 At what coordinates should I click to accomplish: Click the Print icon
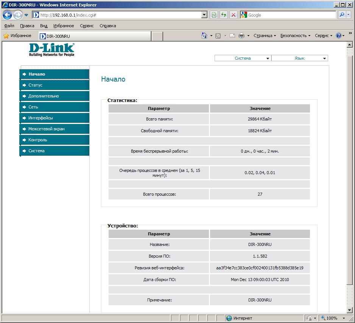tap(241, 36)
